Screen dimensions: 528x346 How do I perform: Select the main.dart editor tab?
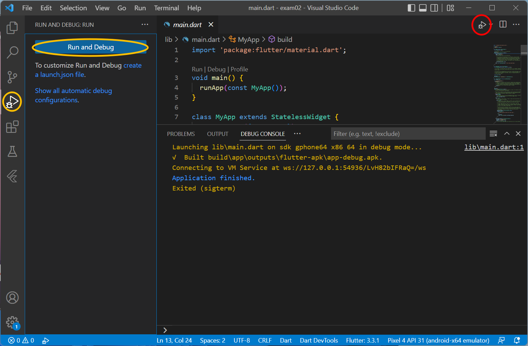coord(188,24)
